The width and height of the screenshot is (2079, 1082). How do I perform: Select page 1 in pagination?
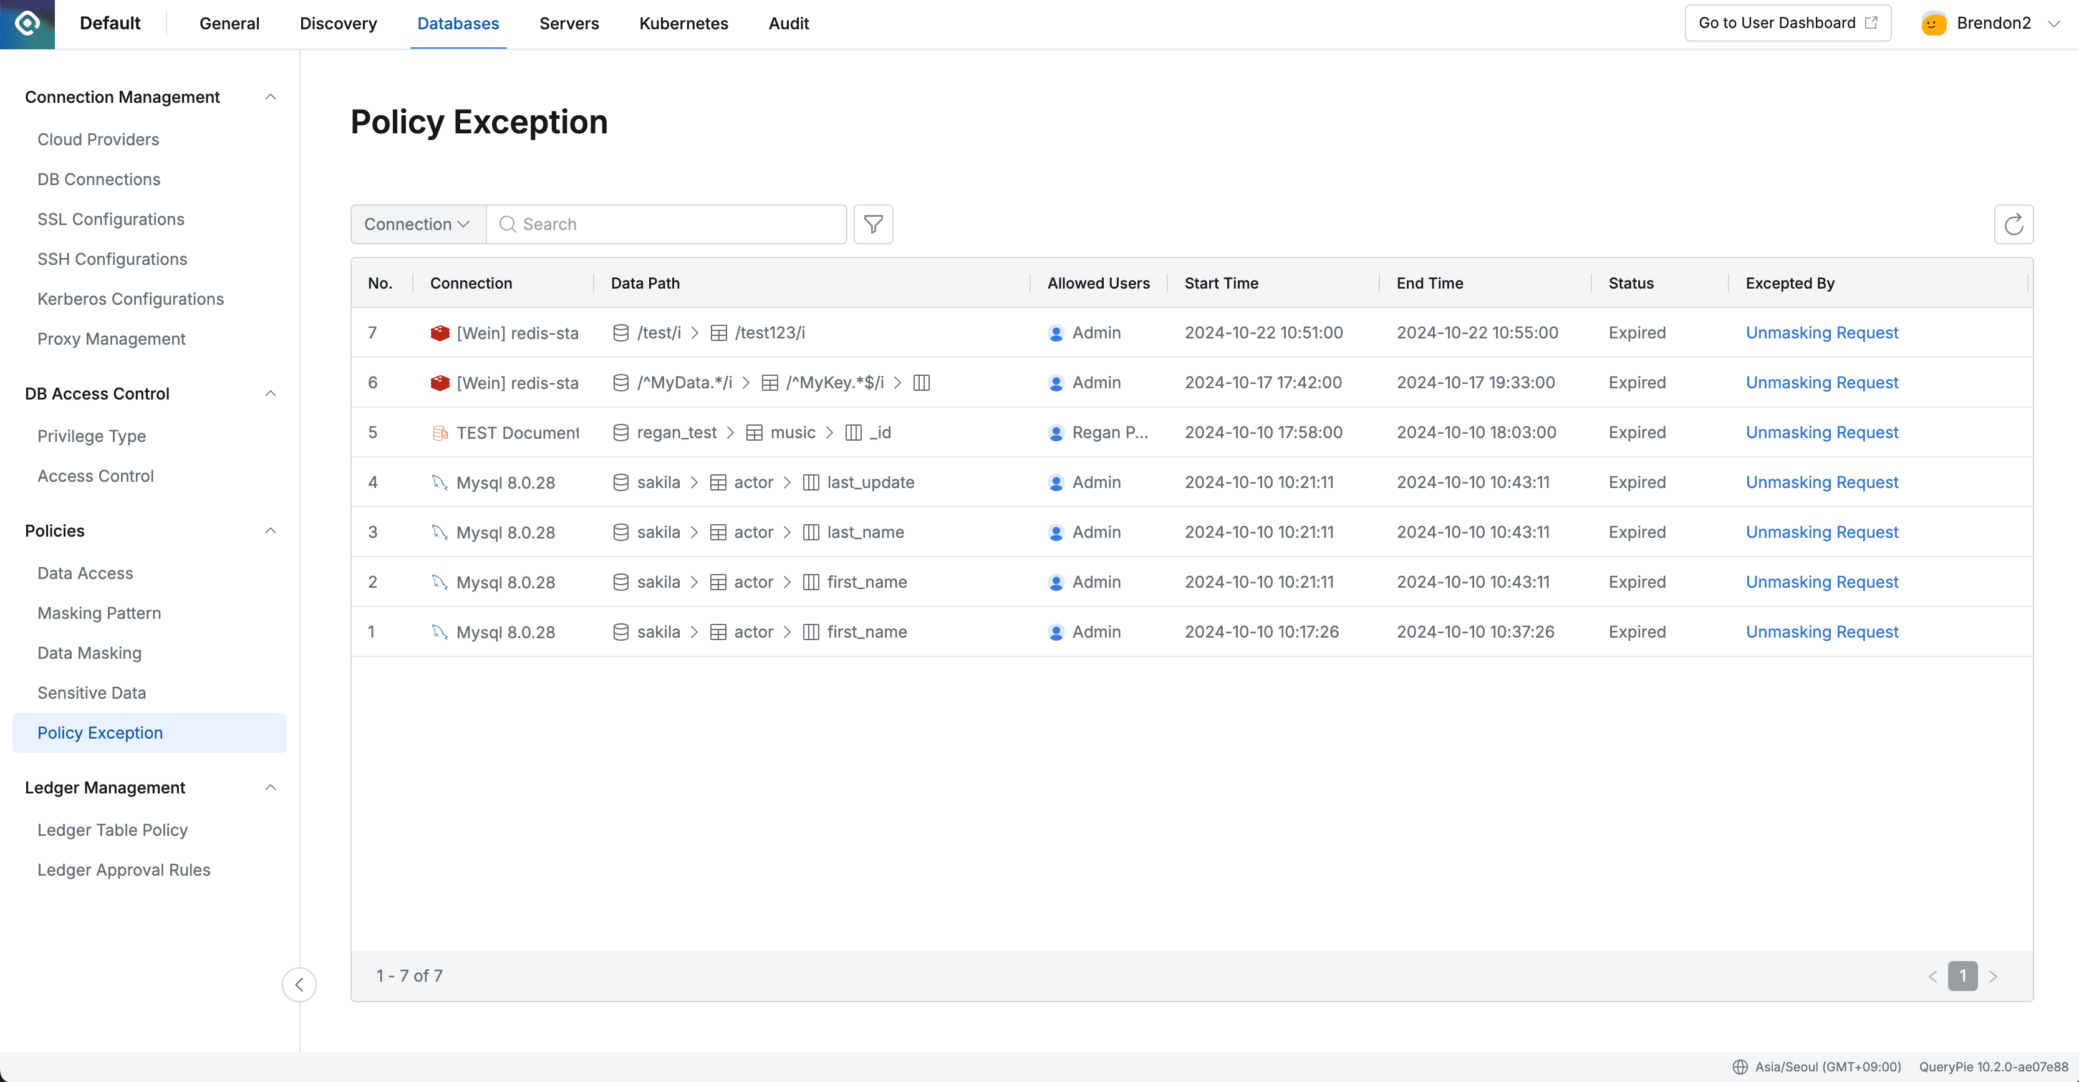point(1962,976)
